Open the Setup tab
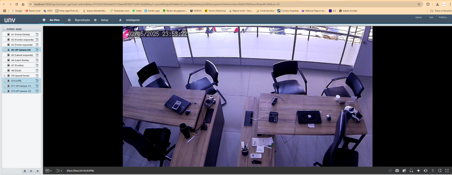 tap(104, 20)
